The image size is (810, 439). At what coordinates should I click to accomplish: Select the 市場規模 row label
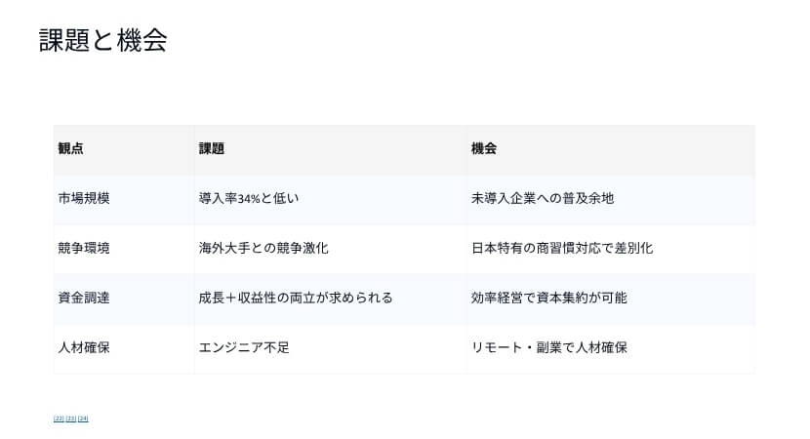(x=84, y=198)
